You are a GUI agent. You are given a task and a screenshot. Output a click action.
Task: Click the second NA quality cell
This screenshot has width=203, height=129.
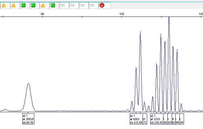[x=72, y=5]
